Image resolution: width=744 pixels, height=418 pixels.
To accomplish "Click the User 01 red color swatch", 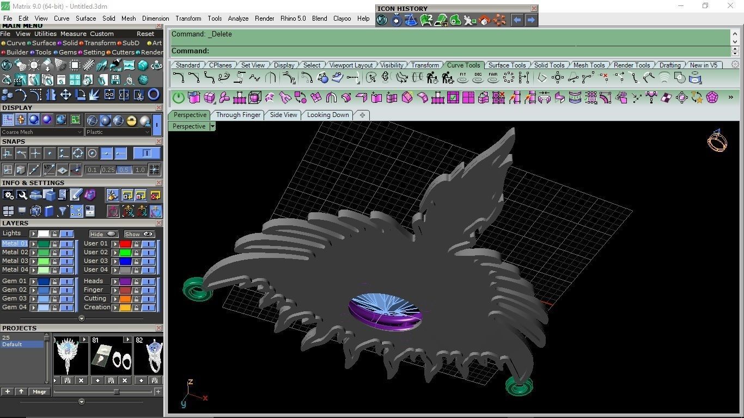I will click(x=125, y=244).
